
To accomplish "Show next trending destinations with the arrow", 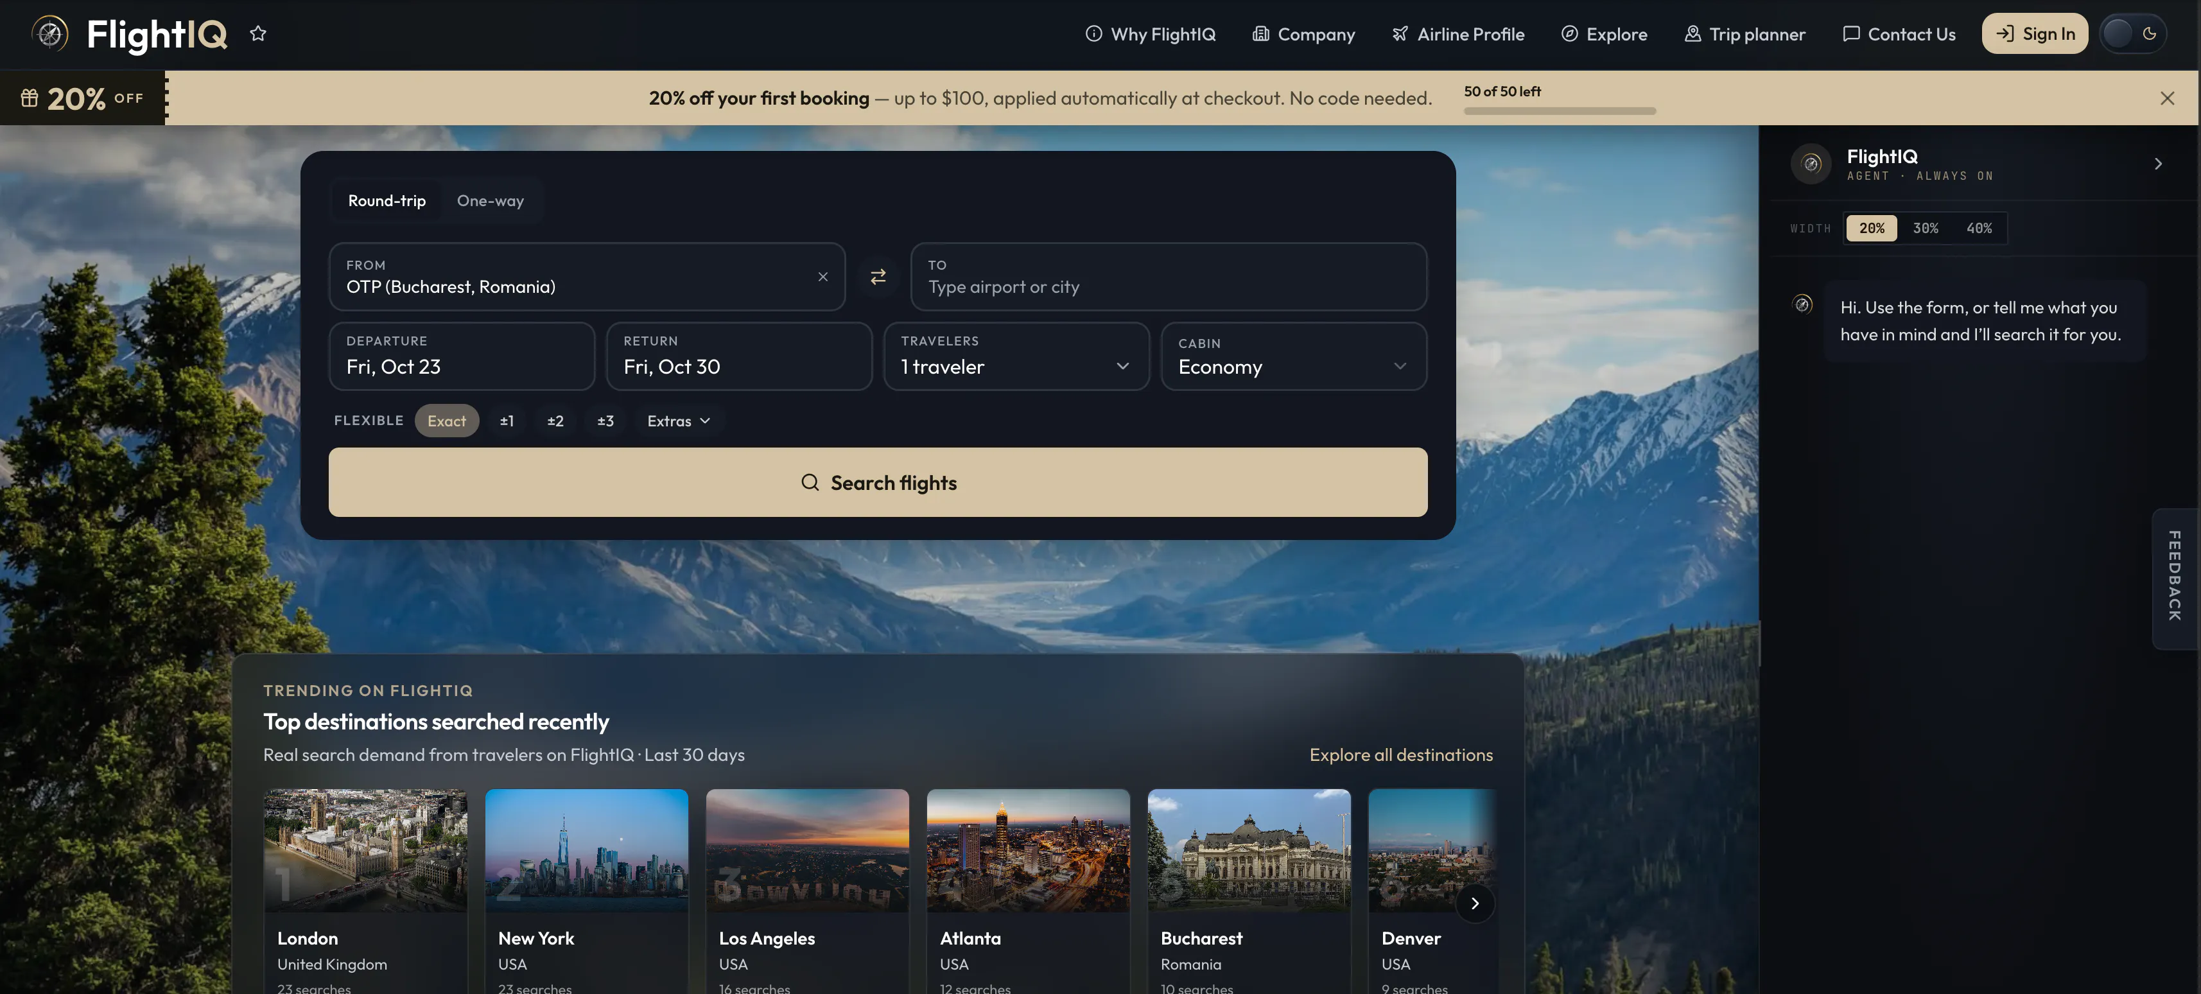I will (x=1475, y=903).
